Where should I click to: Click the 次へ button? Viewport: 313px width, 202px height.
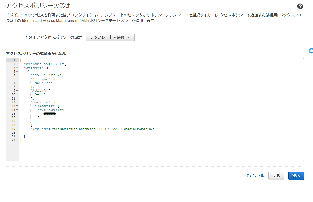[296, 176]
